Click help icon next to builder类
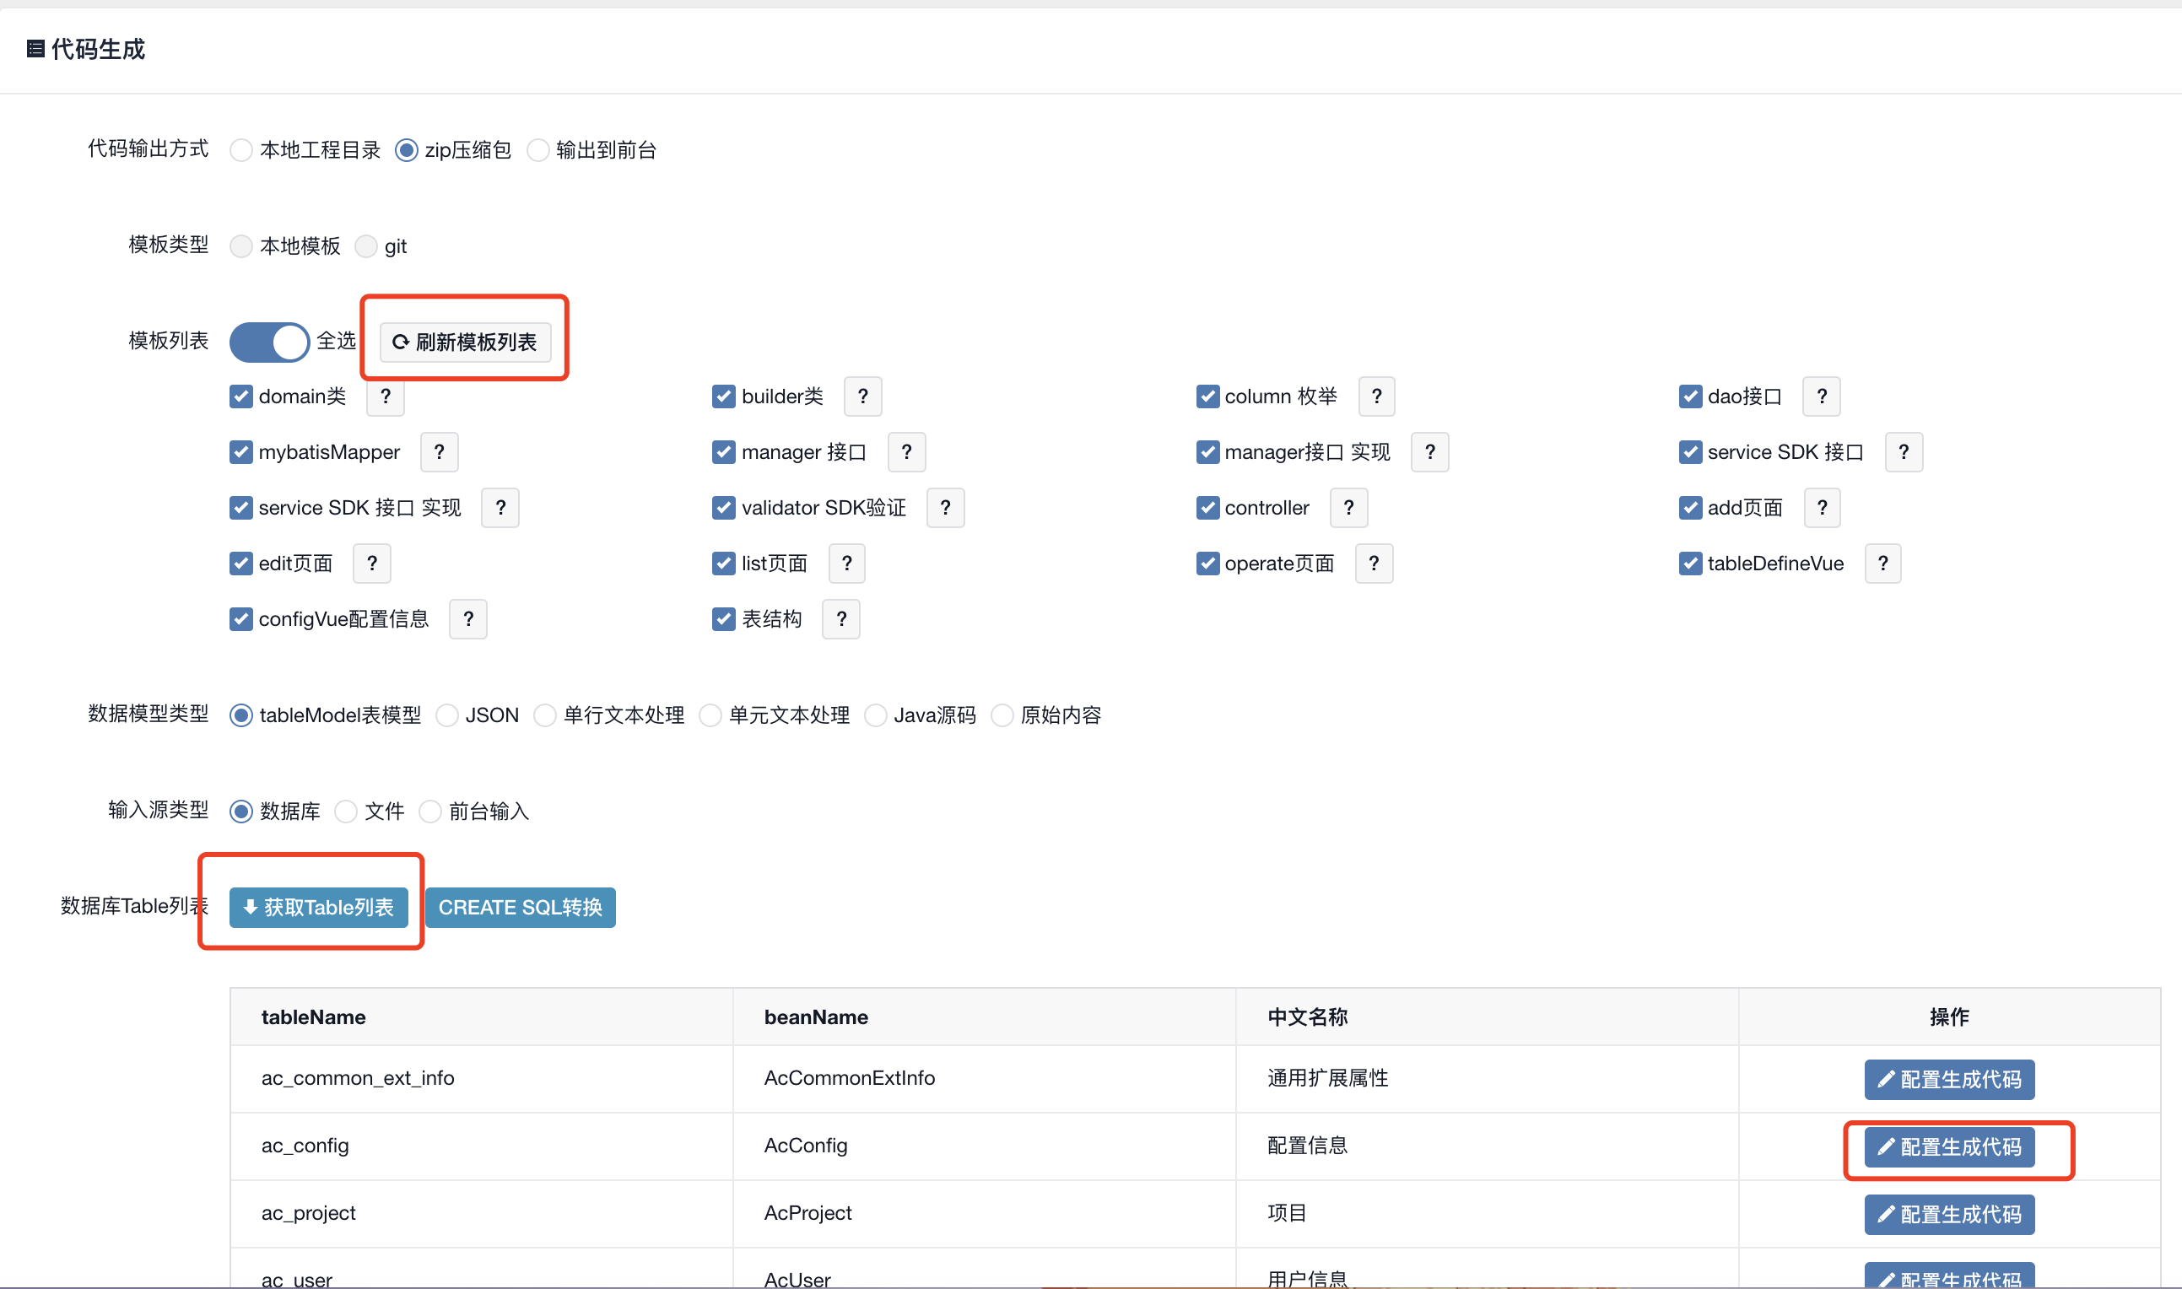 coord(862,396)
